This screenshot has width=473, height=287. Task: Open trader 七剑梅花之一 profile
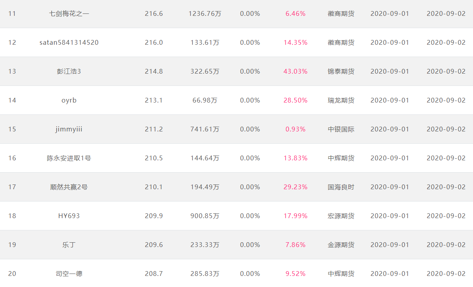[x=69, y=13]
